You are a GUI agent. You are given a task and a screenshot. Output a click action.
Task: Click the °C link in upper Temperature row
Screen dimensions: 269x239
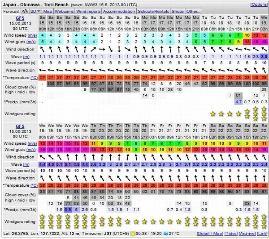click(34, 78)
